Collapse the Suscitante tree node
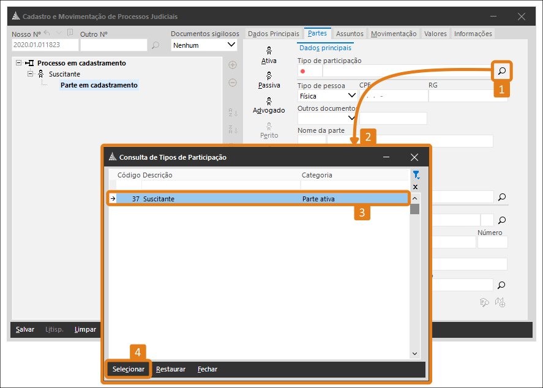 click(31, 74)
